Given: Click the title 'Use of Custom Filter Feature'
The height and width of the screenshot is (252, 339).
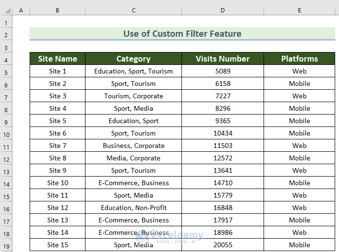Looking at the screenshot, I should tap(182, 33).
